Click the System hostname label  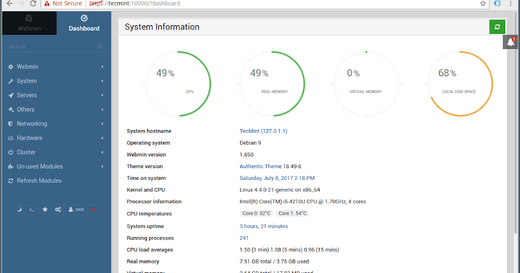coord(149,131)
